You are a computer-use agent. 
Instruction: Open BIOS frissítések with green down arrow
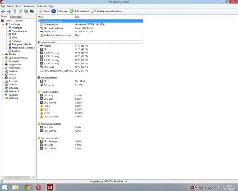79,11
